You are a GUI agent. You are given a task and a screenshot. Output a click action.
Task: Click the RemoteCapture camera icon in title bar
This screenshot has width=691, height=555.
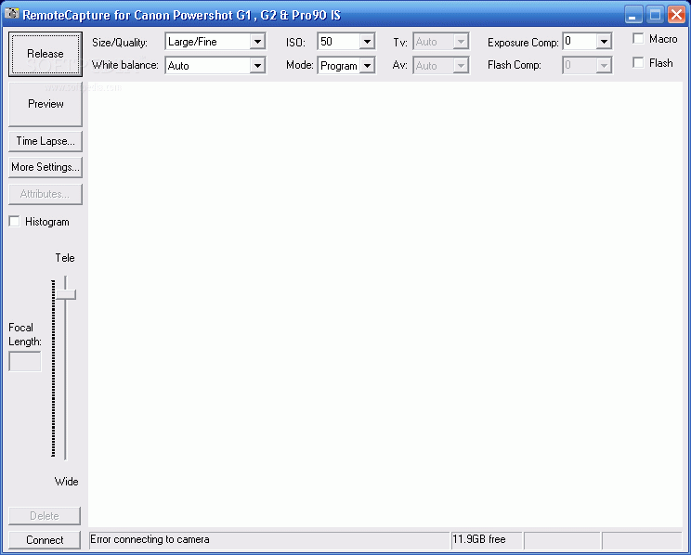tap(11, 14)
